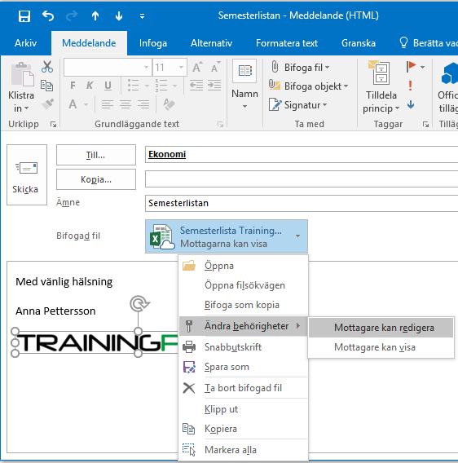Open the Arkiv tab
Screen dimensions: 458x463
[26, 43]
